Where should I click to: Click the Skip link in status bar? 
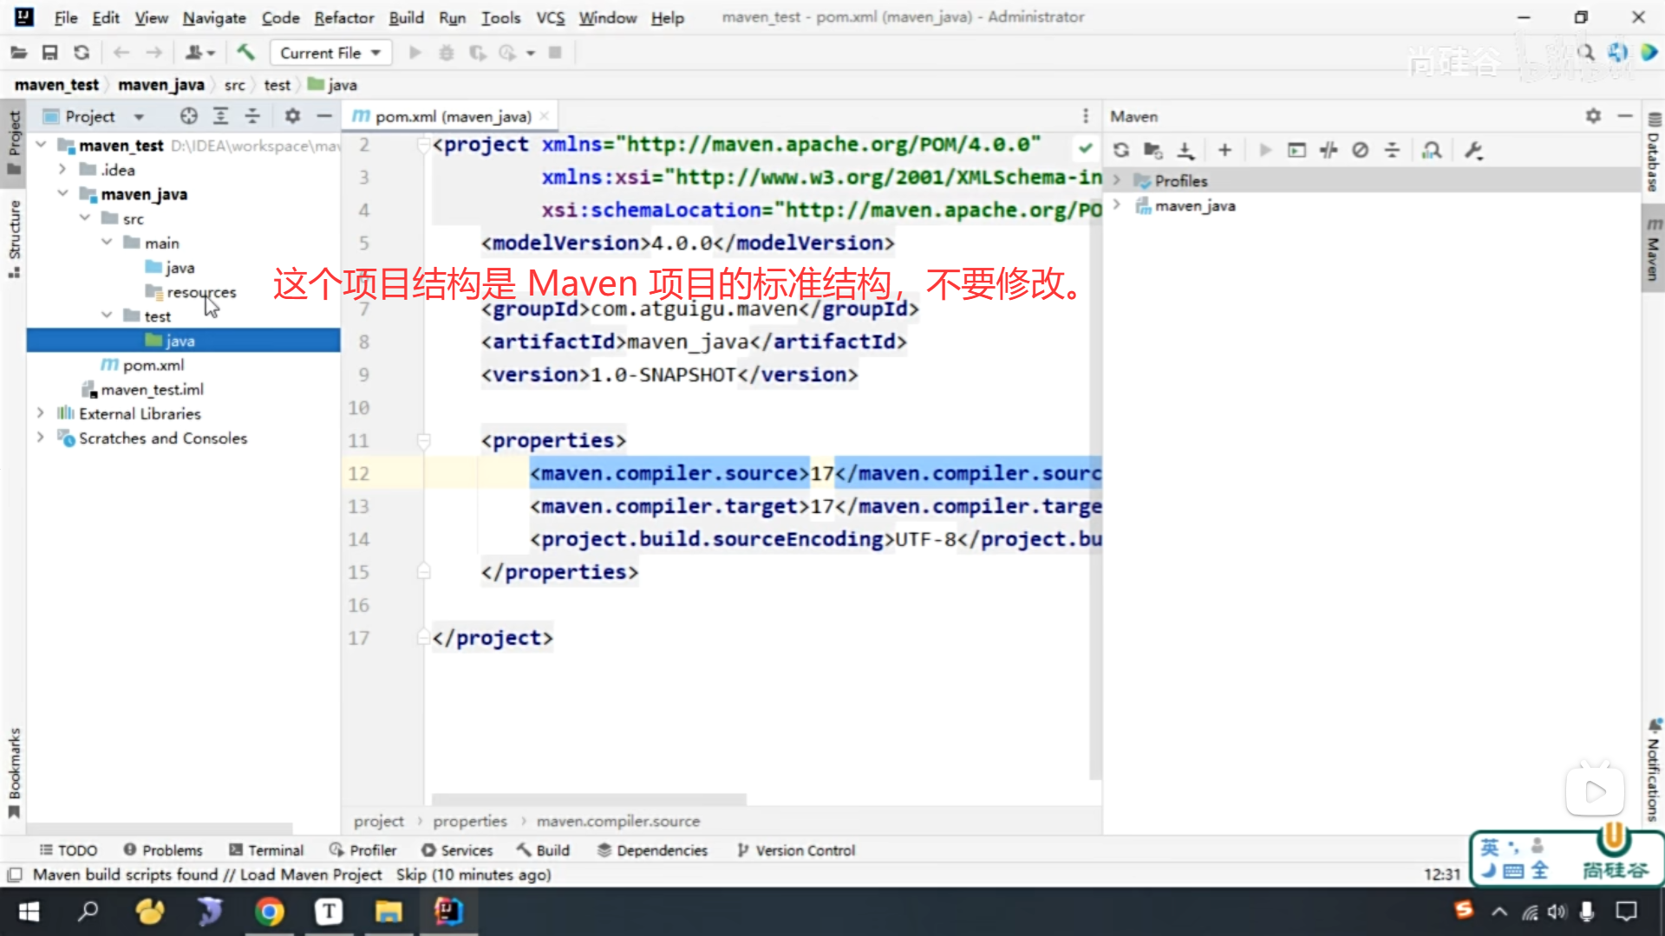click(x=410, y=874)
